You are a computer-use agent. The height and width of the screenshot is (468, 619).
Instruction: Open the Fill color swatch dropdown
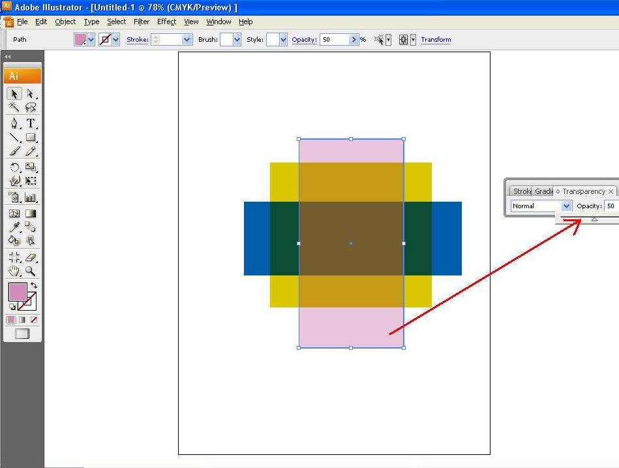pyautogui.click(x=91, y=39)
